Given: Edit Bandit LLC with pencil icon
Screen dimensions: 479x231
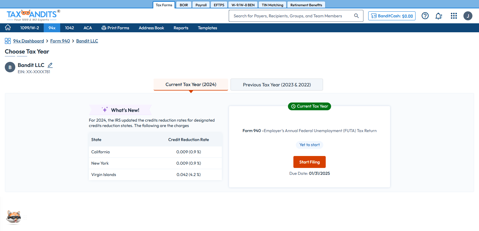Looking at the screenshot, I should [x=50, y=65].
